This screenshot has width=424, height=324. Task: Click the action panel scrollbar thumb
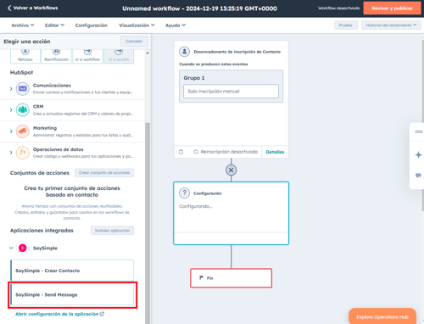148,223
